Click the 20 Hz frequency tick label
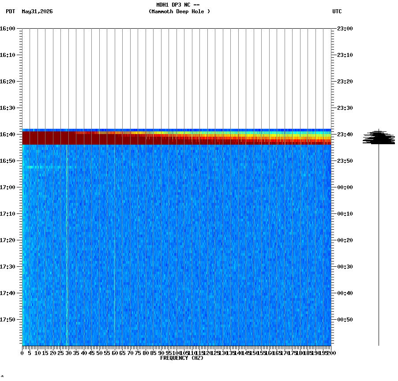The image size is (398, 381). pos(53,353)
